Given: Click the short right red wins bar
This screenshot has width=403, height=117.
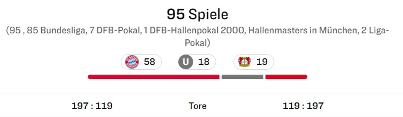Looking at the screenshot, I should 286,77.
